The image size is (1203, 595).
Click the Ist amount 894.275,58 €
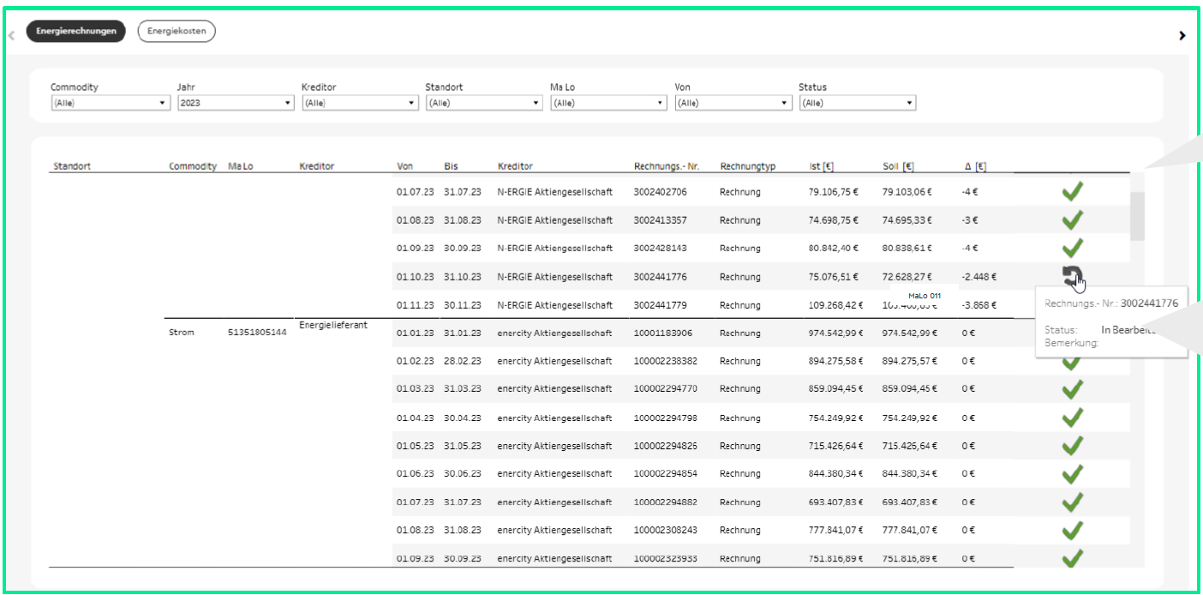tap(835, 361)
